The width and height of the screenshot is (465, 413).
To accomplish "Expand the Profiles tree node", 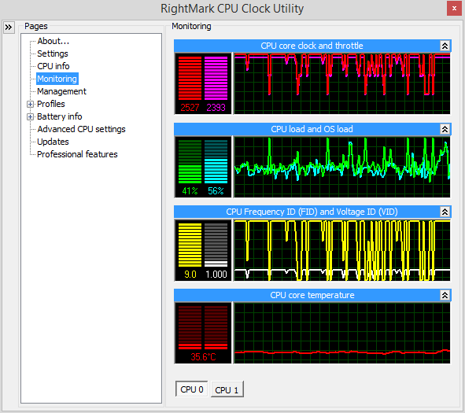I will pos(30,104).
